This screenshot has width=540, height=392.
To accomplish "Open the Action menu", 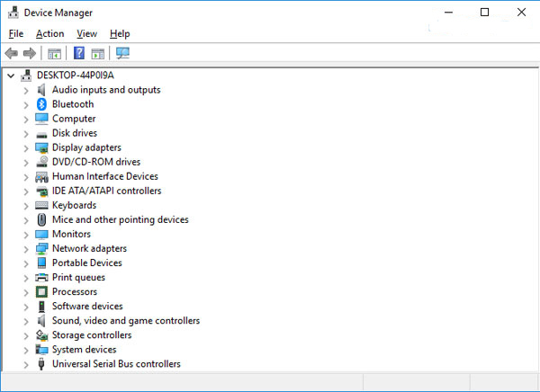I will click(x=49, y=34).
